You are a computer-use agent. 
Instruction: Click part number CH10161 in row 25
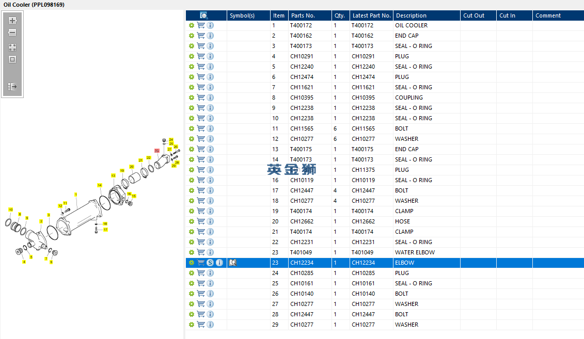[302, 283]
